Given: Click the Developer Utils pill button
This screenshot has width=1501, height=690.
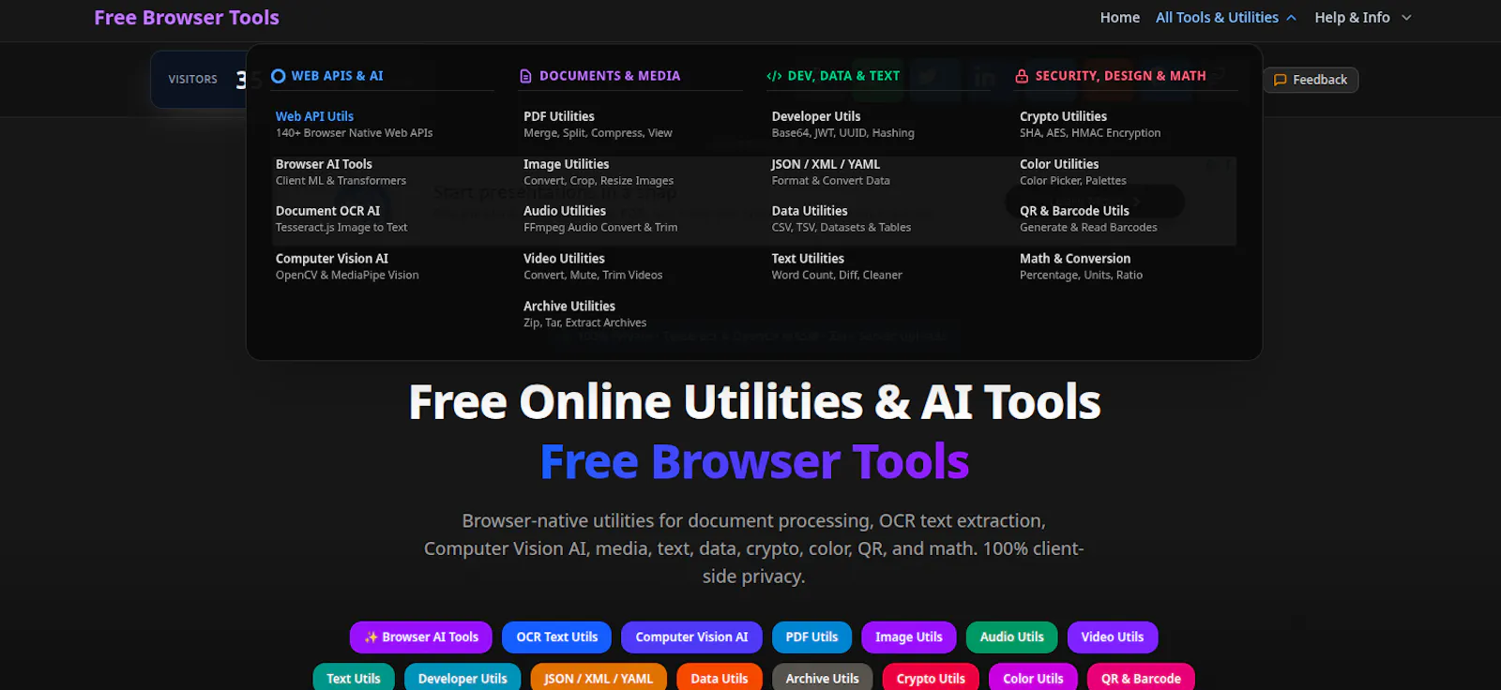Looking at the screenshot, I should (462, 678).
